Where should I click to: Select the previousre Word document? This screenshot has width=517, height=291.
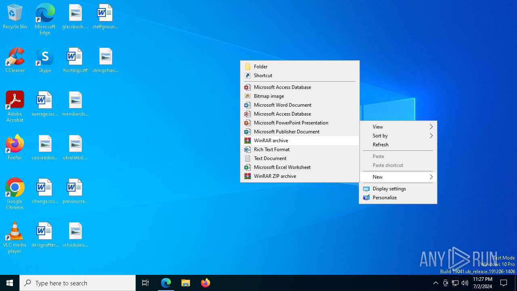[x=75, y=192]
